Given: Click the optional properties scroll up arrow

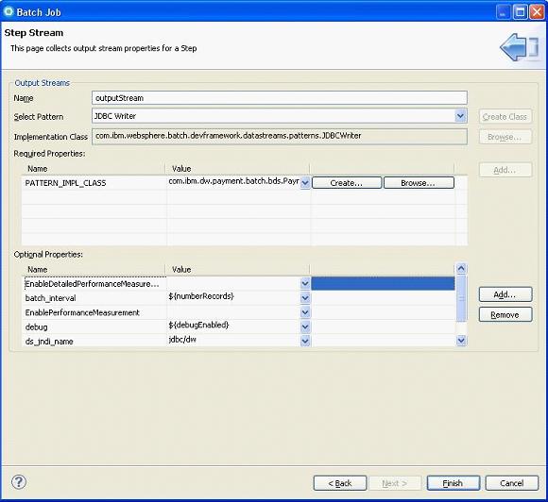Looking at the screenshot, I should point(461,268).
